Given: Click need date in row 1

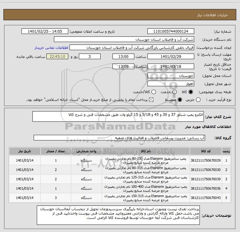Looking at the screenshot, I should coord(25,160).
